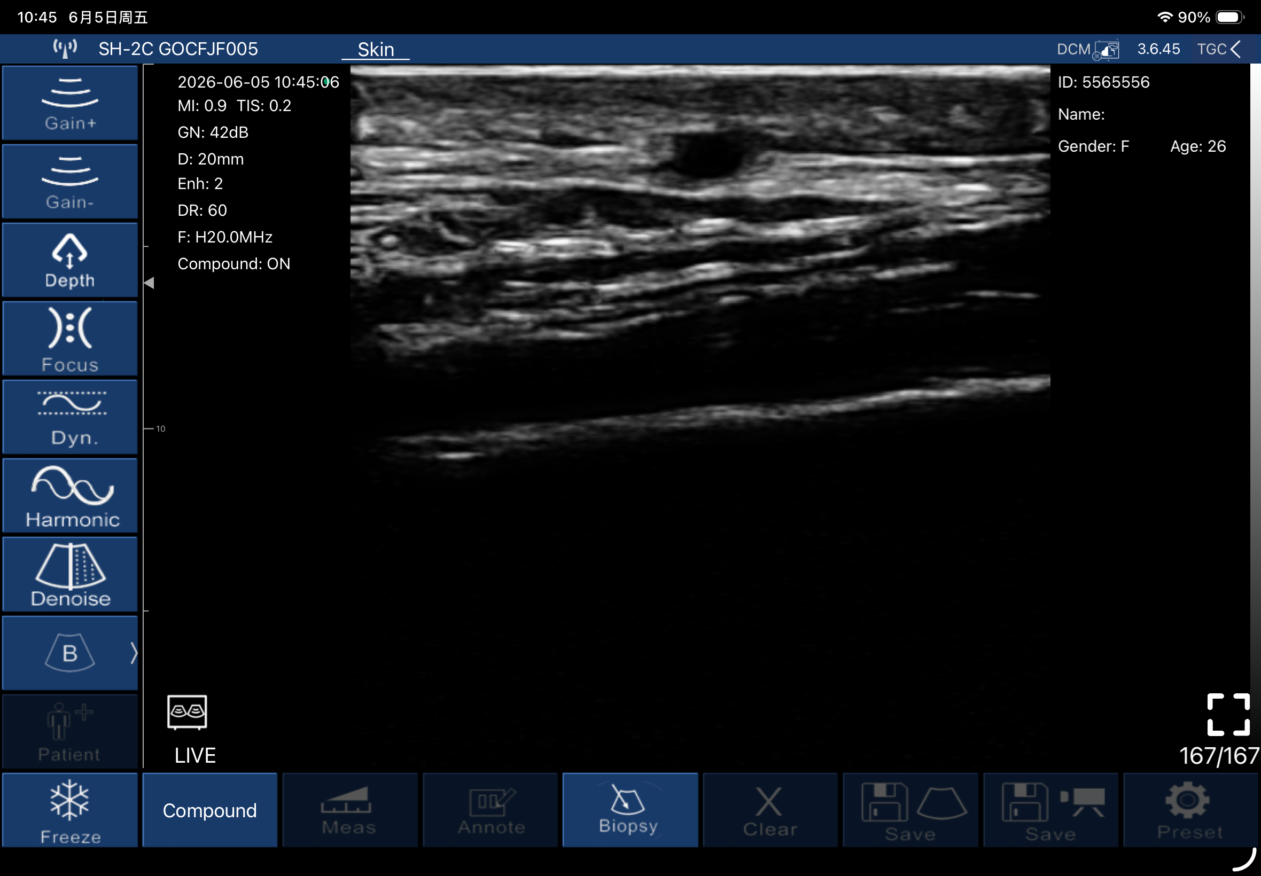Tap the DCM DICOM icon
Image resolution: width=1261 pixels, height=876 pixels.
1087,49
